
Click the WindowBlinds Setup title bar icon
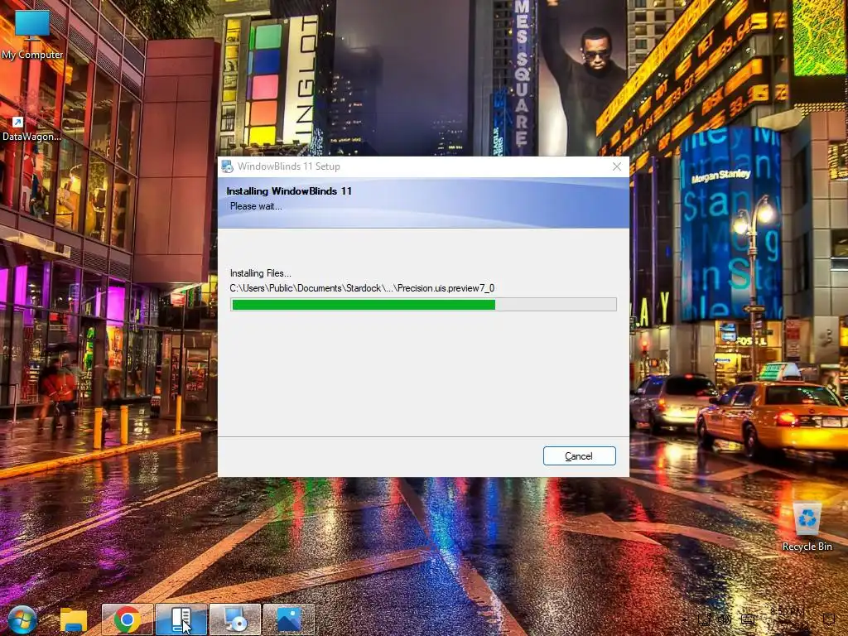227,166
